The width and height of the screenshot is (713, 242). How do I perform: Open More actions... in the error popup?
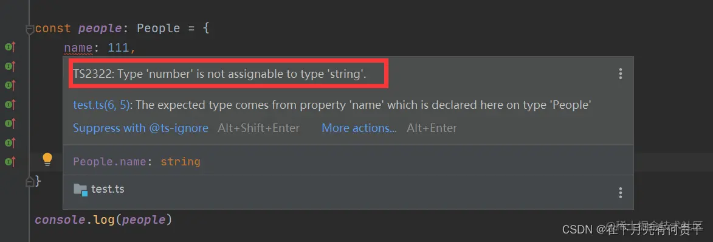(x=359, y=128)
